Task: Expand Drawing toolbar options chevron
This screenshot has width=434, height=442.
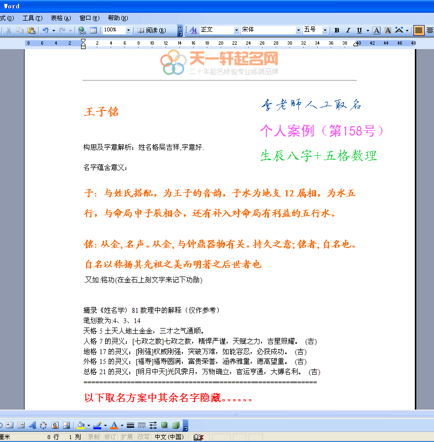Action: 185,425
